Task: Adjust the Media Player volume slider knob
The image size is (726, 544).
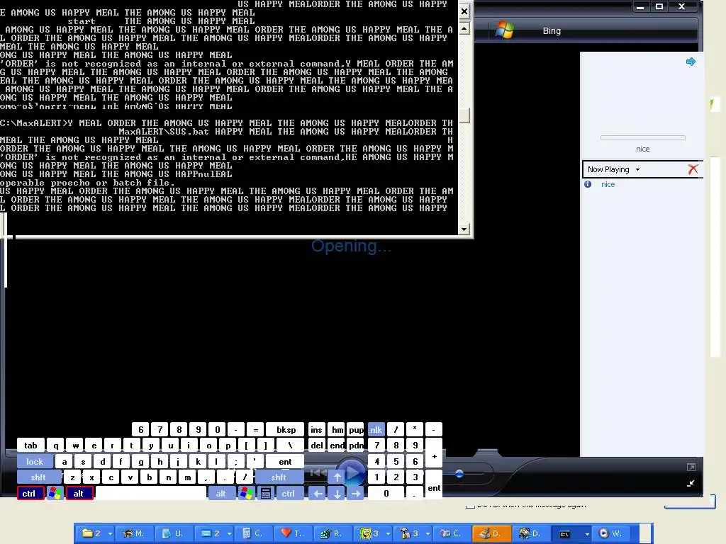Action: click(x=459, y=474)
